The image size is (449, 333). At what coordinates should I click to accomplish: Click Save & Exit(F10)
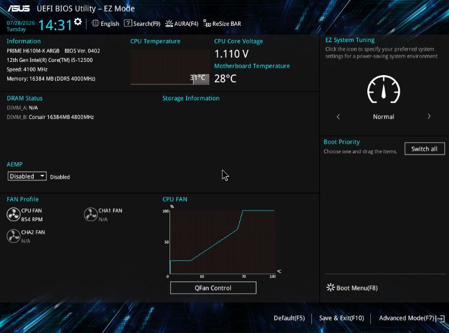point(341,318)
